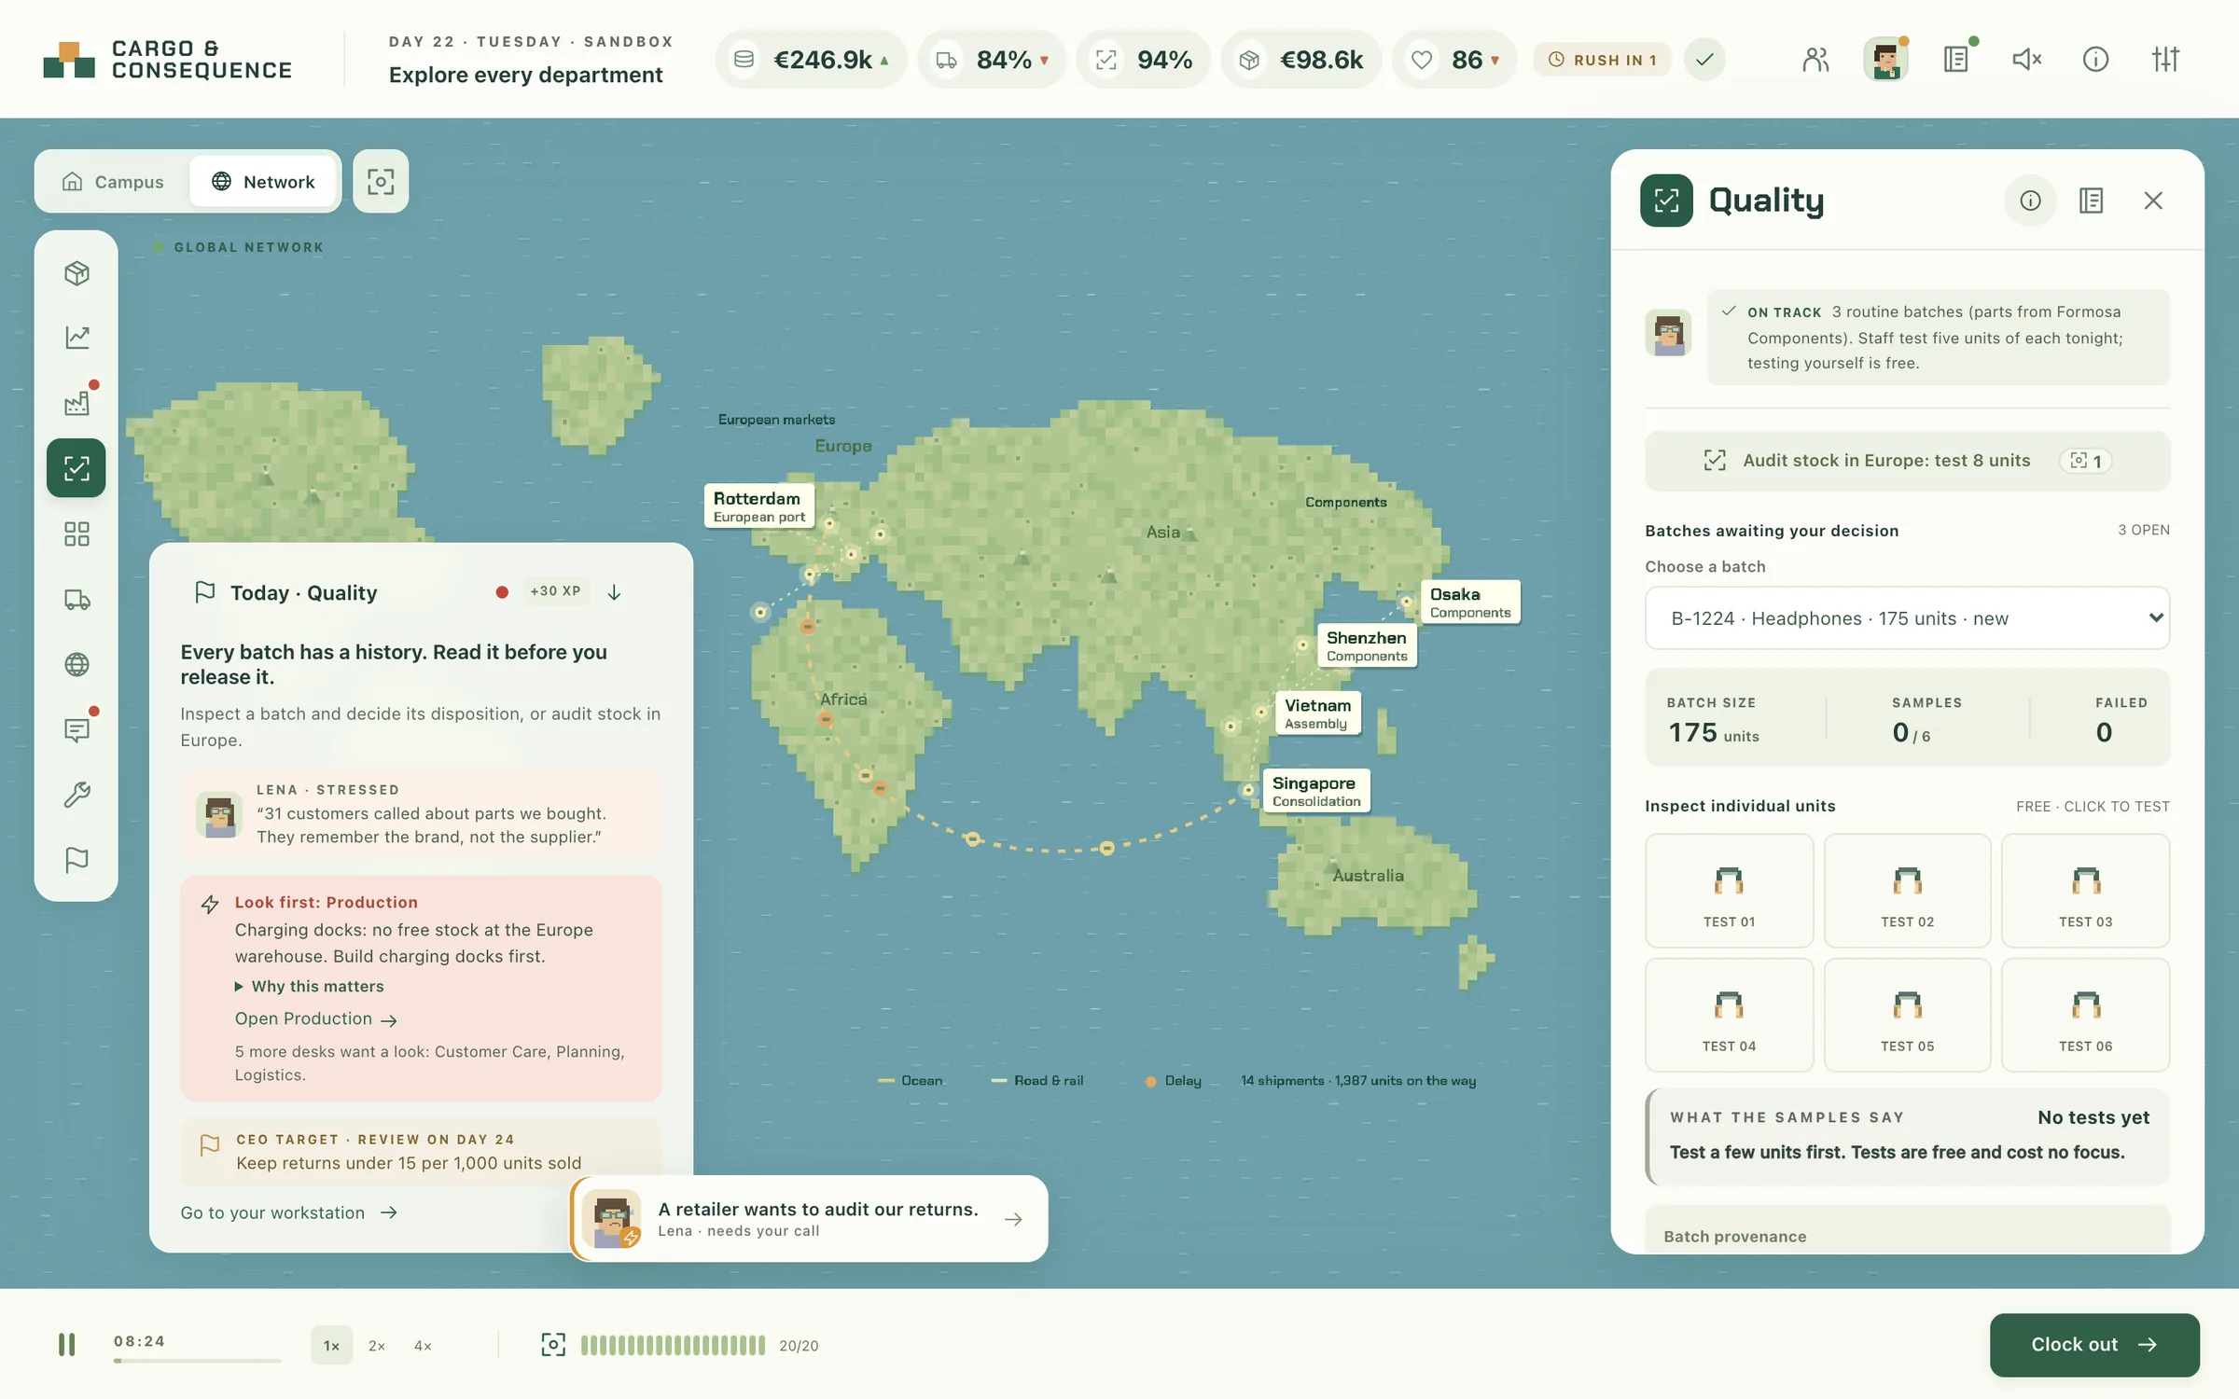
Task: Expand Why this matters disclosure
Action: [309, 986]
